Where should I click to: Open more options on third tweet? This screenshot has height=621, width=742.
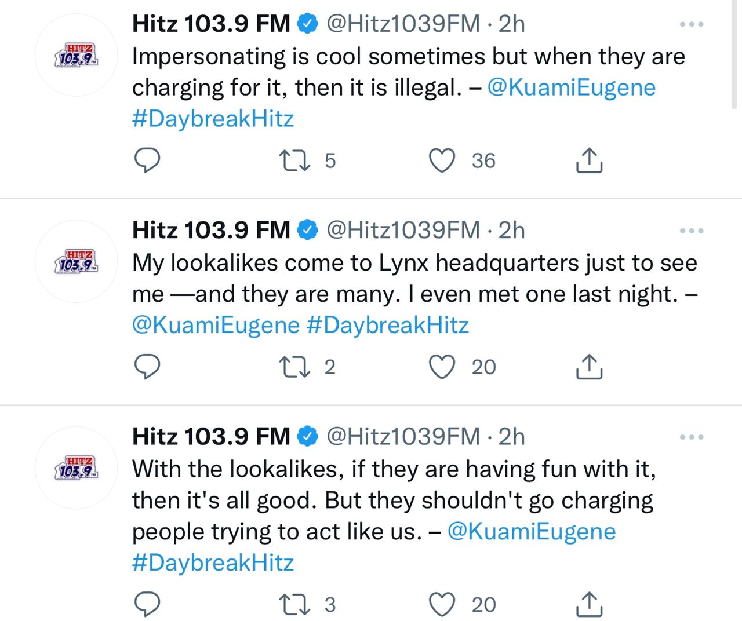[692, 437]
